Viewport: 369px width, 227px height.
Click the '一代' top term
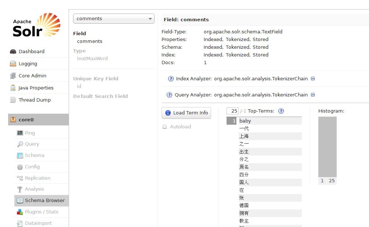click(x=244, y=129)
